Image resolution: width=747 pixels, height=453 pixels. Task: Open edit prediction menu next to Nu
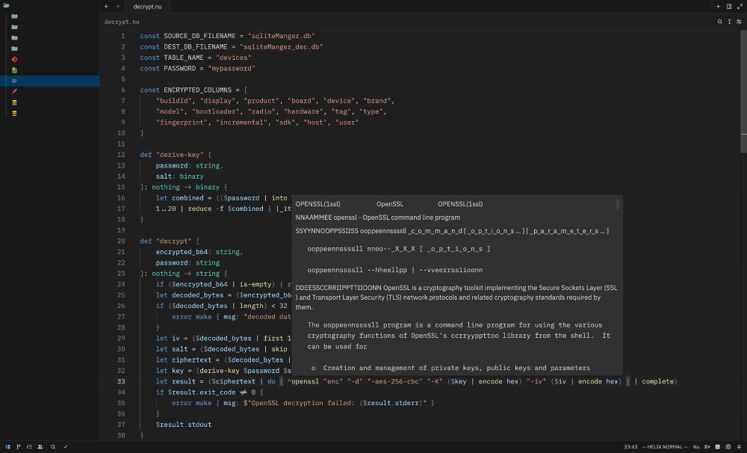click(707, 447)
